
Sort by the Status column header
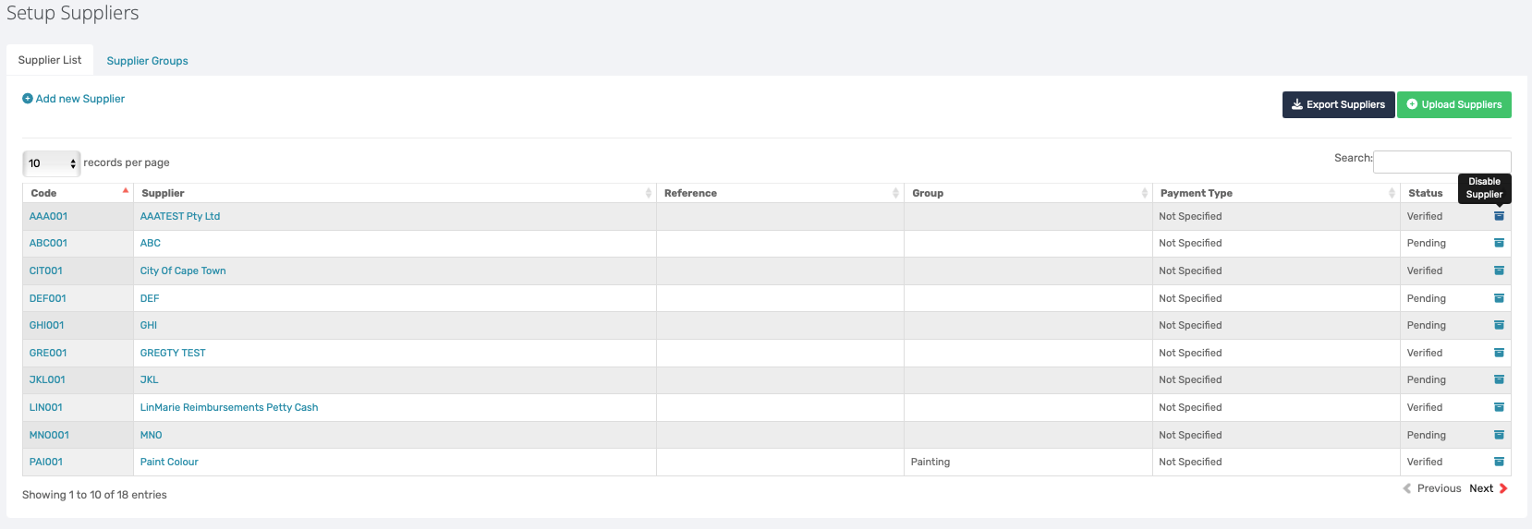[1426, 193]
